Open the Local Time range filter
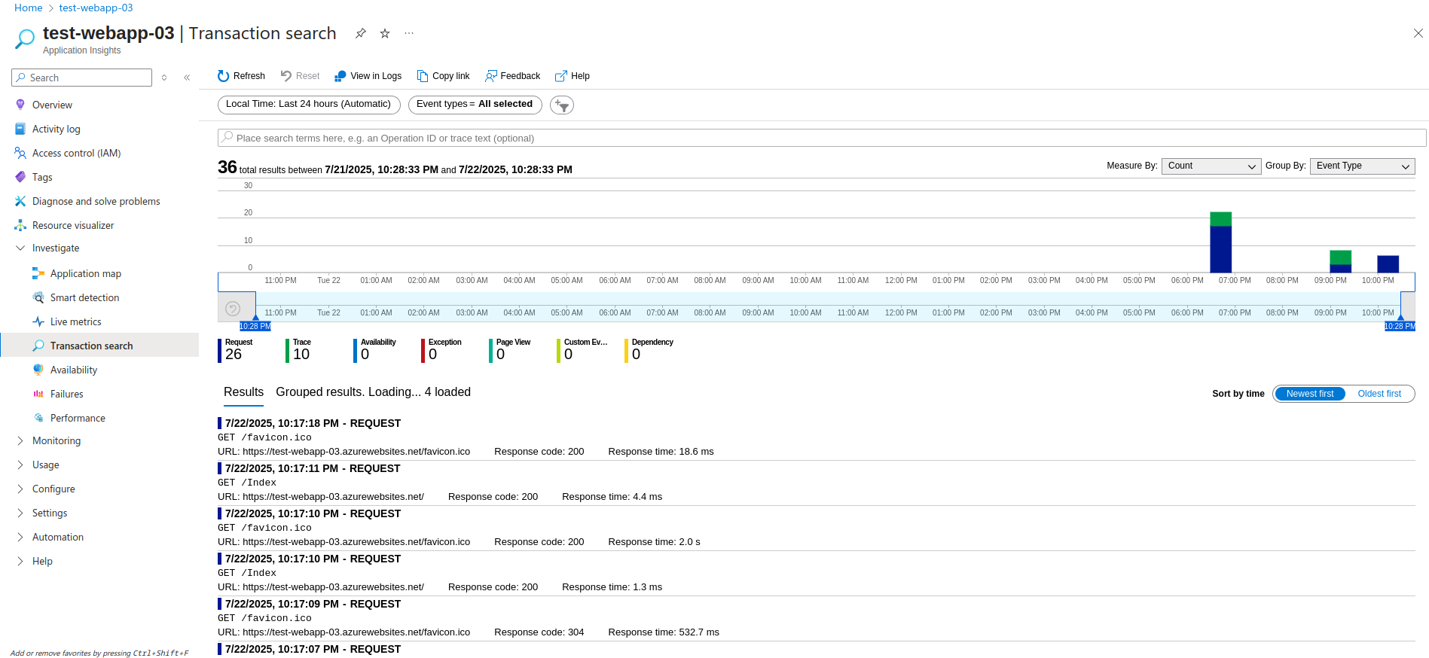This screenshot has height=658, width=1429. click(x=308, y=105)
